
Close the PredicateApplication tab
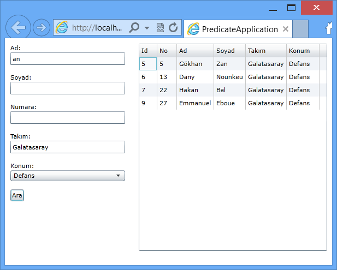[285, 29]
